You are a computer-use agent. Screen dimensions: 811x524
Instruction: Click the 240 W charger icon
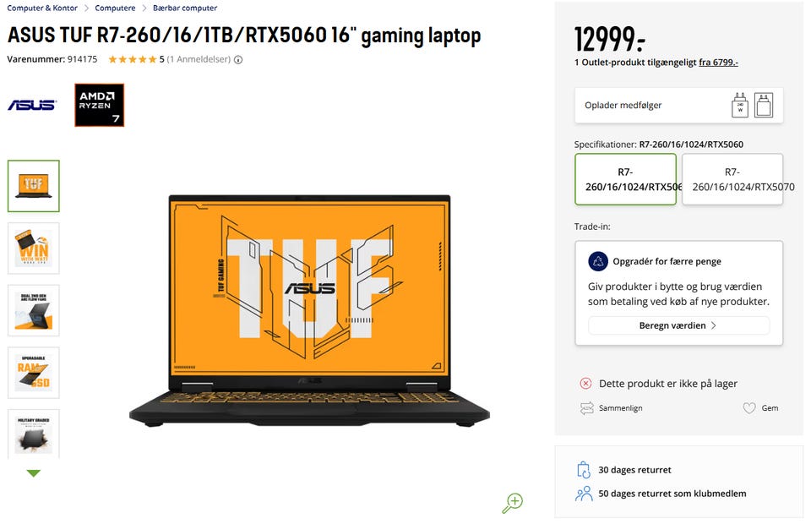[740, 105]
